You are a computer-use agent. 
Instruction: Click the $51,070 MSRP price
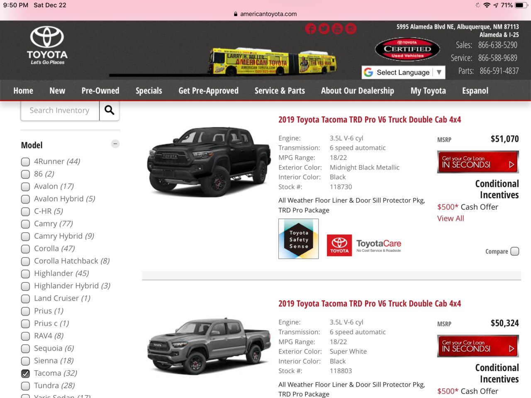[x=504, y=139]
